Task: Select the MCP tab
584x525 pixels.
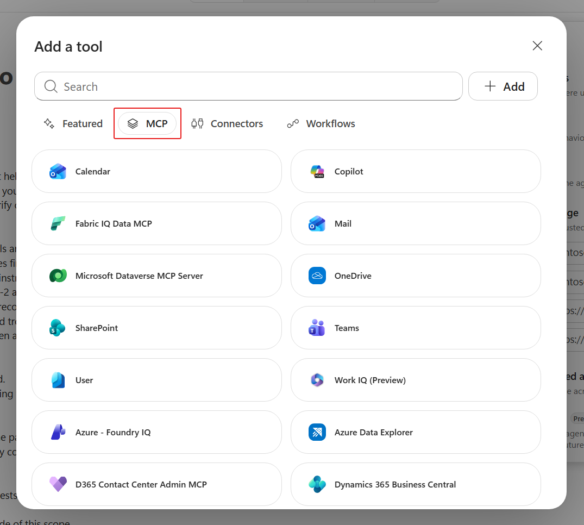Action: (x=147, y=123)
